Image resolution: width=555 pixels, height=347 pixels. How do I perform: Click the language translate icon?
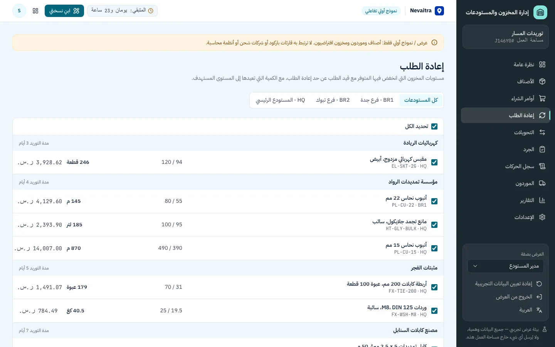(539, 310)
